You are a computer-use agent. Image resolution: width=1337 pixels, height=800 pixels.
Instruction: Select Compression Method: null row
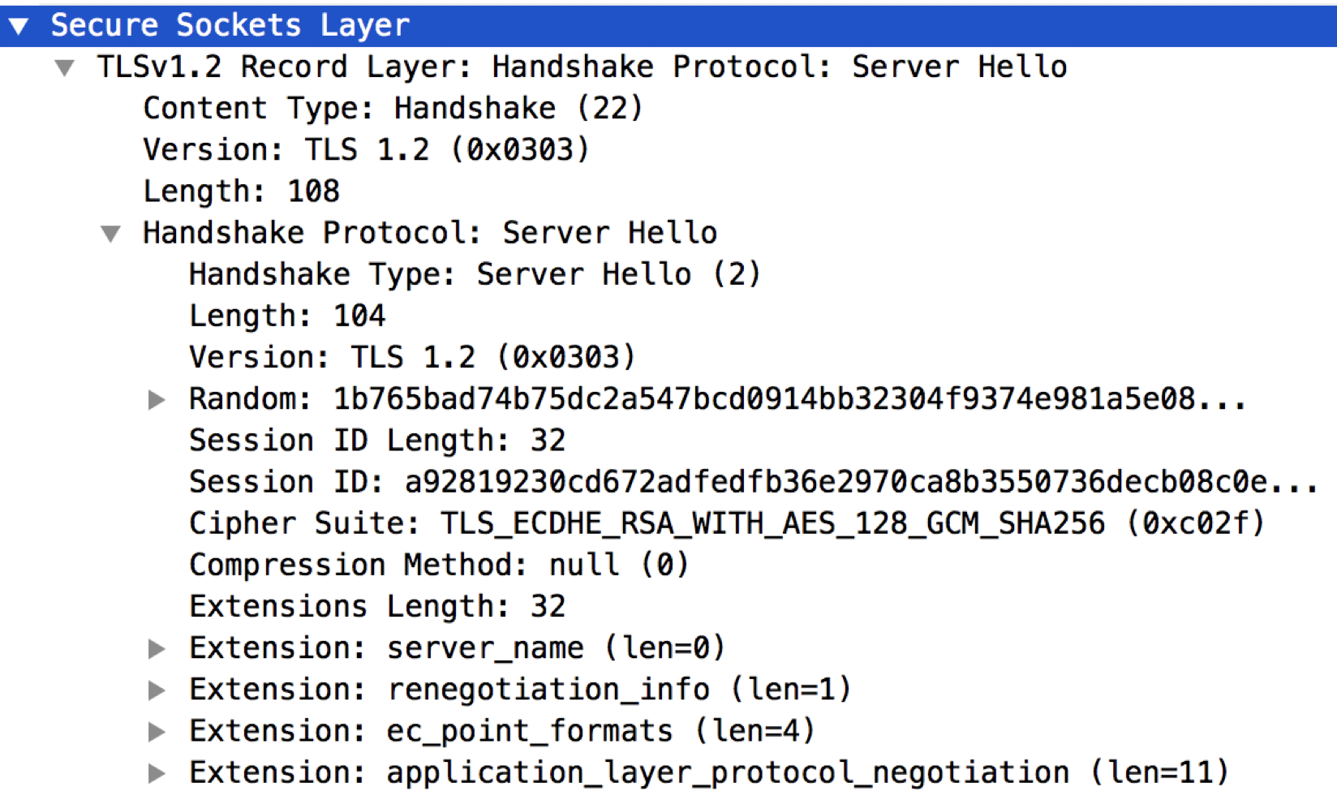click(x=439, y=565)
